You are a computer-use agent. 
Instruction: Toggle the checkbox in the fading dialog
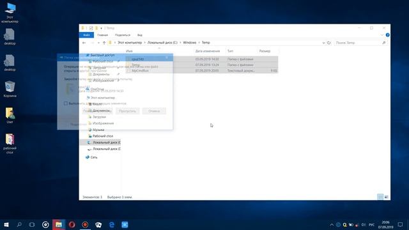click(x=66, y=103)
